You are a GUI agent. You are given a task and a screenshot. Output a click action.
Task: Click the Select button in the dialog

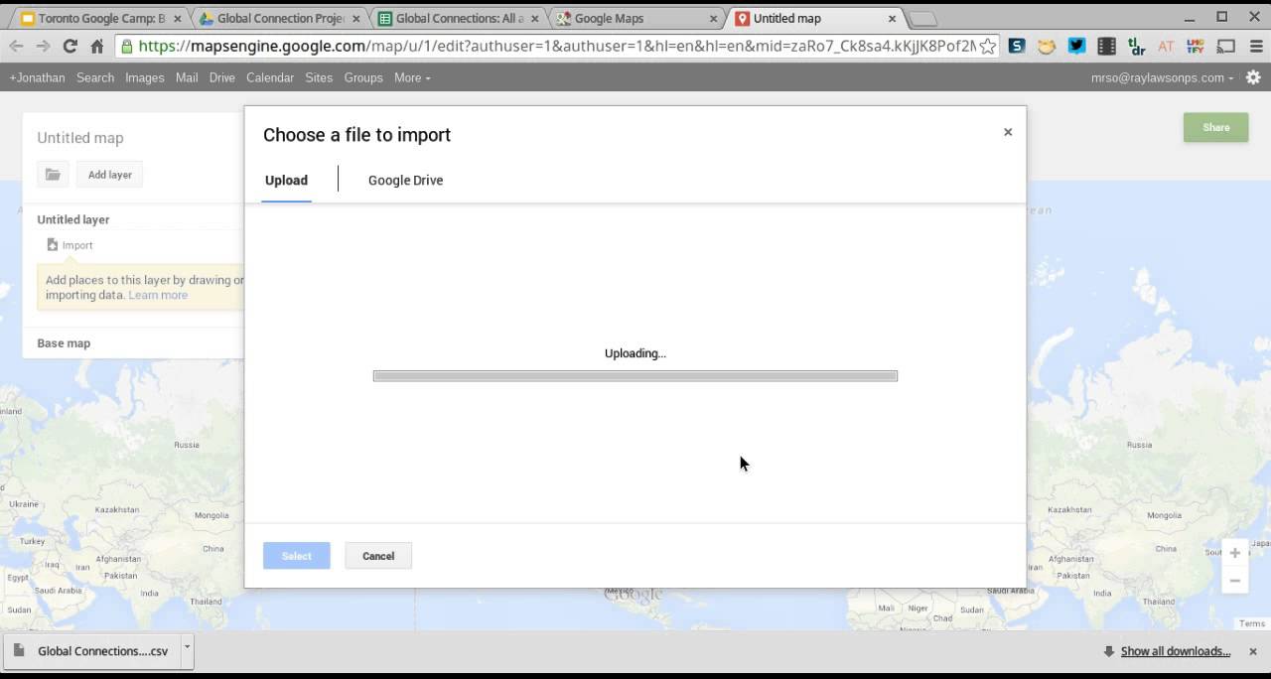[296, 556]
